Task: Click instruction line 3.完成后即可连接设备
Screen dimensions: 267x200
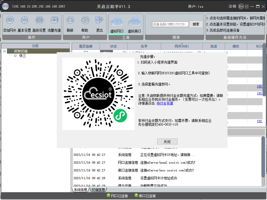Action: click(223, 30)
